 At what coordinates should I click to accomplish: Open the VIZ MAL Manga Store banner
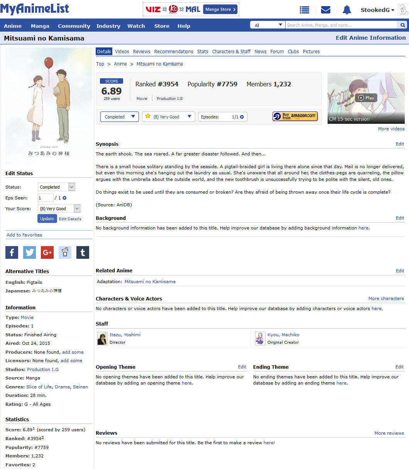(x=191, y=9)
